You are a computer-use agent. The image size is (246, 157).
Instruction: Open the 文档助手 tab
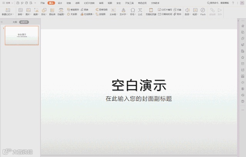[155, 3]
